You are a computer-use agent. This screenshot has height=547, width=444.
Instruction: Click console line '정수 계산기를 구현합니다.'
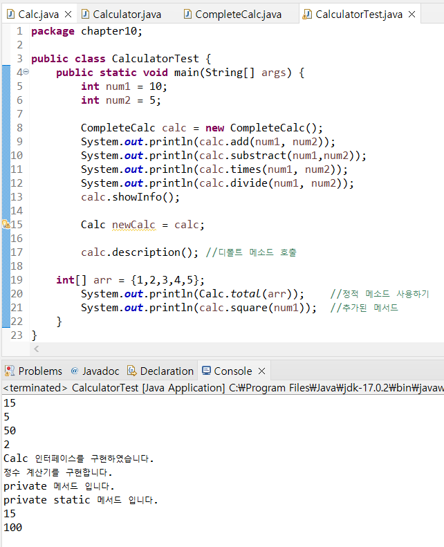point(58,472)
